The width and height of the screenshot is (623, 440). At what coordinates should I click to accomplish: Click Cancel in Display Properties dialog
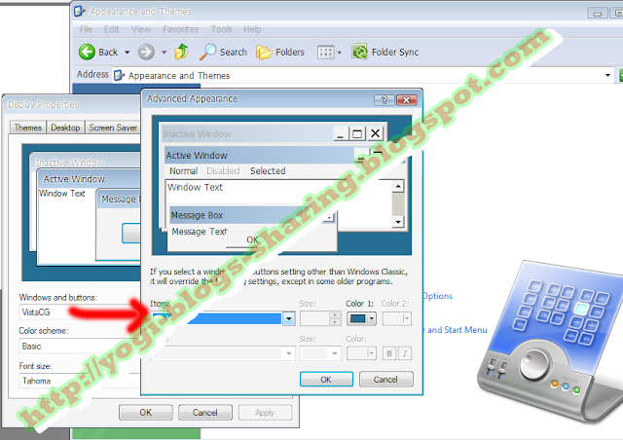tap(205, 412)
